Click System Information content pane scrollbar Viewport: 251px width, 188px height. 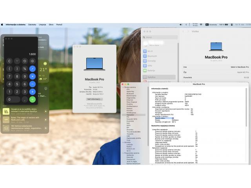tap(246, 107)
